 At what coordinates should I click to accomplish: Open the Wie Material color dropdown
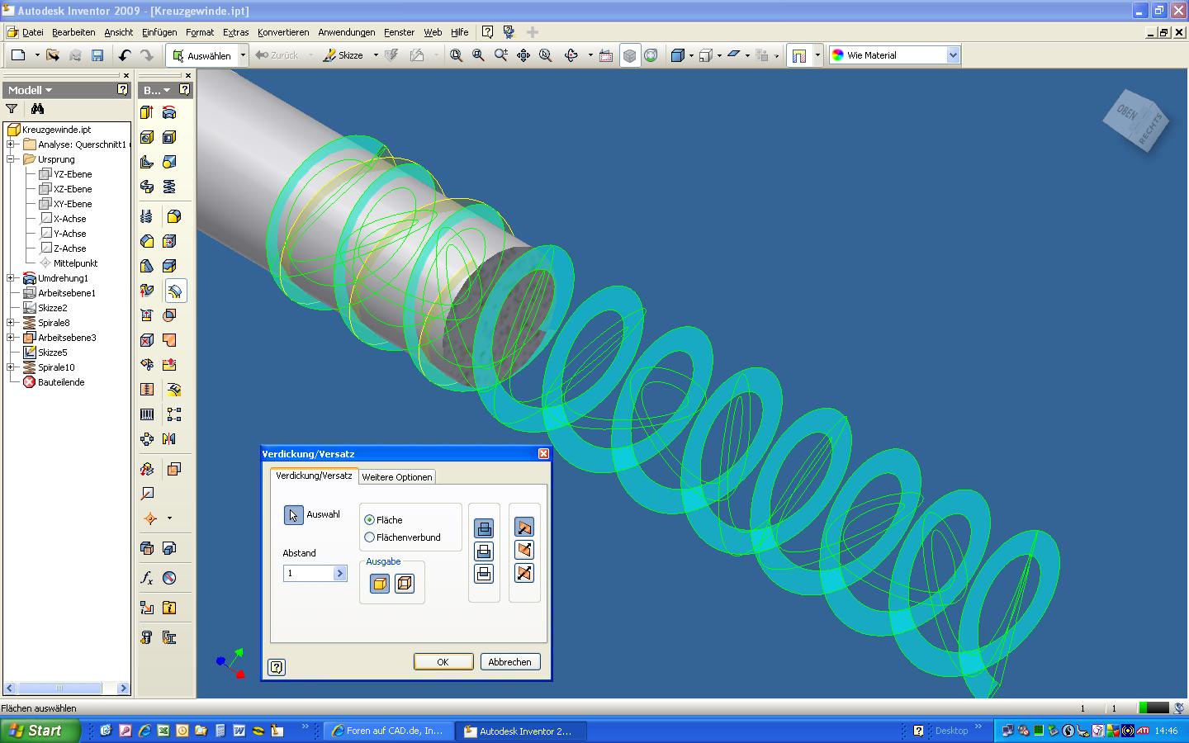pyautogui.click(x=953, y=55)
